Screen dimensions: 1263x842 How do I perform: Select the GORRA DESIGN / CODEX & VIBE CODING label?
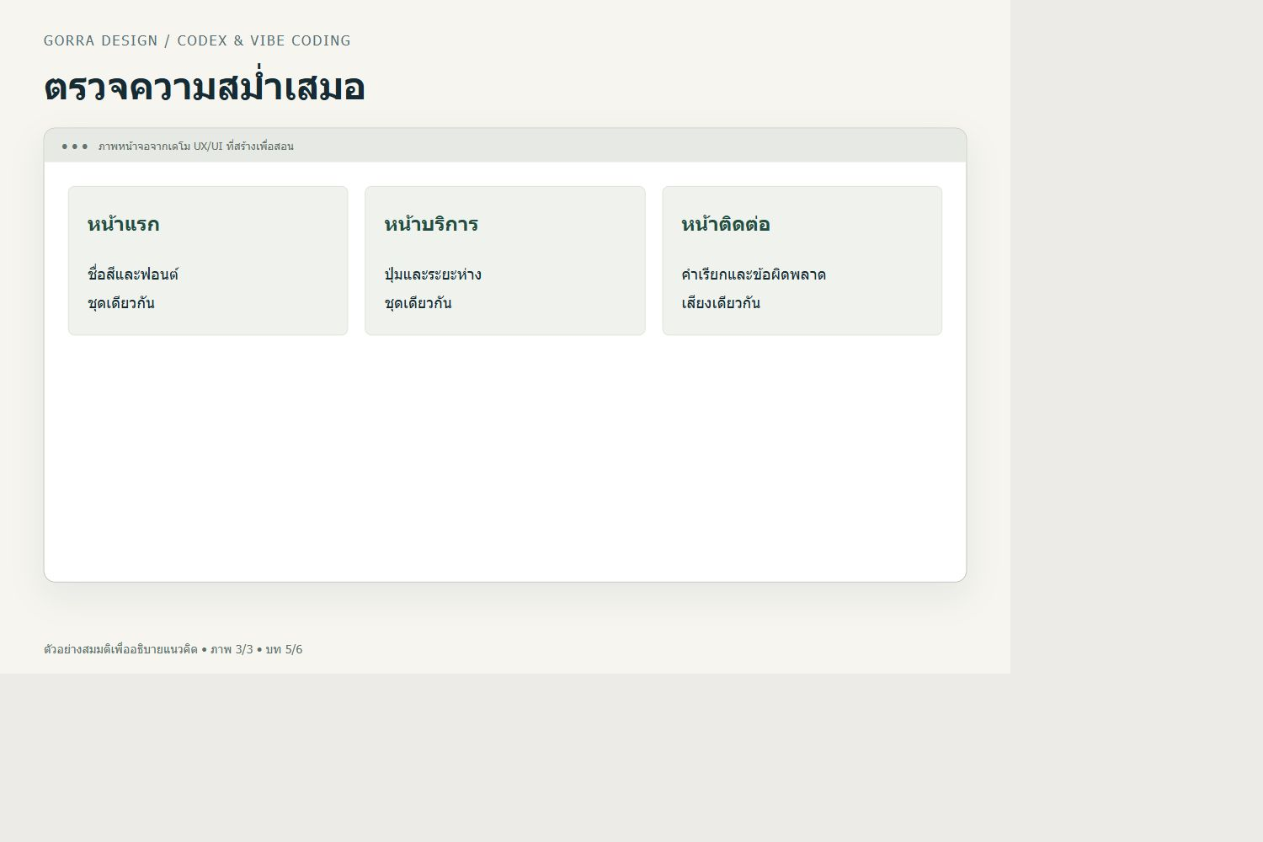pyautogui.click(x=197, y=40)
